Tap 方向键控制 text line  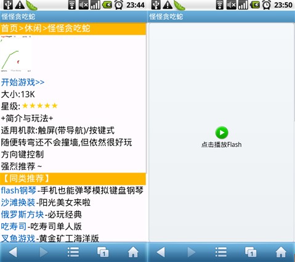(22, 154)
